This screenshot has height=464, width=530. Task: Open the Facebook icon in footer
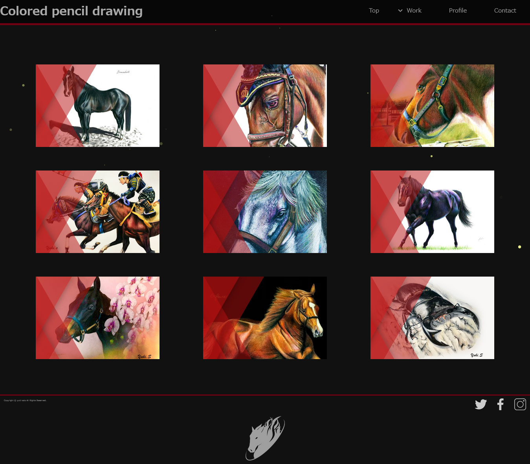tap(500, 404)
